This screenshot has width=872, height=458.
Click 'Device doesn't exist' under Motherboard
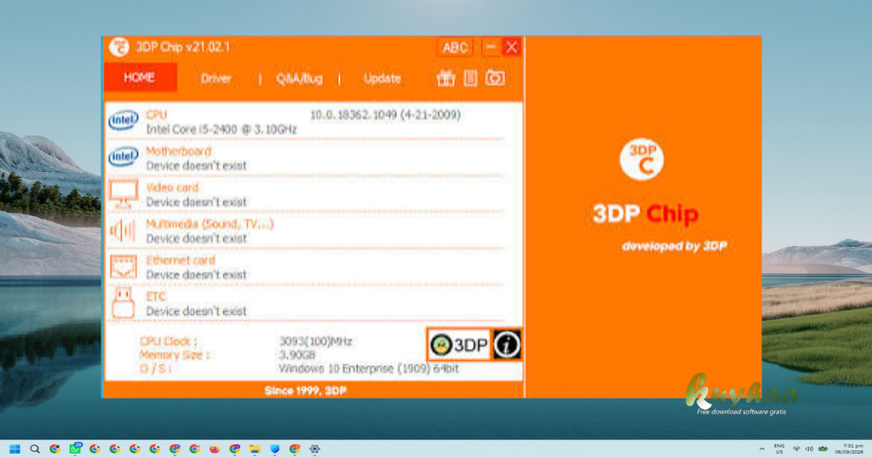pyautogui.click(x=197, y=165)
